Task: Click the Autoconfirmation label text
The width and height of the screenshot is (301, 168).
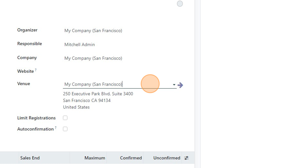Action: [x=36, y=129]
